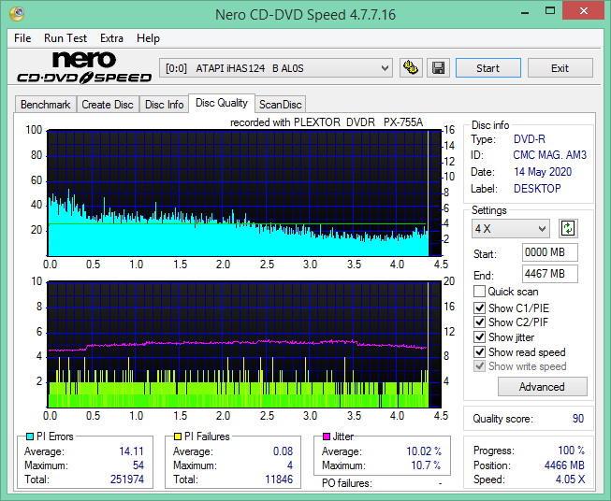
Task: Toggle Show C1/PIE checkbox
Action: [479, 308]
